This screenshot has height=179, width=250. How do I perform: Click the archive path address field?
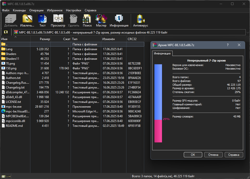point(129,33)
